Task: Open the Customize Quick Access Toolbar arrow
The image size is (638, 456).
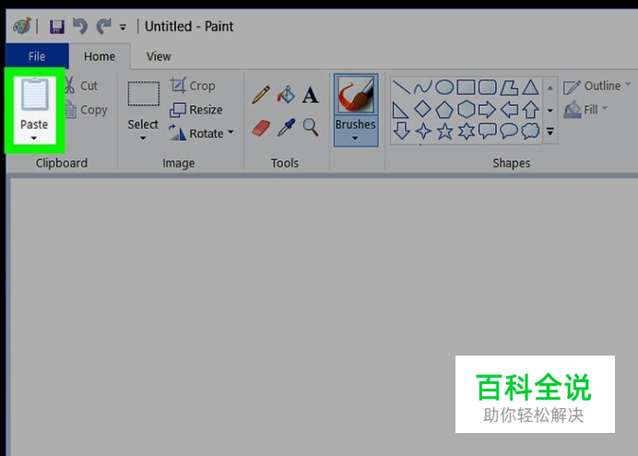Action: pyautogui.click(x=123, y=28)
